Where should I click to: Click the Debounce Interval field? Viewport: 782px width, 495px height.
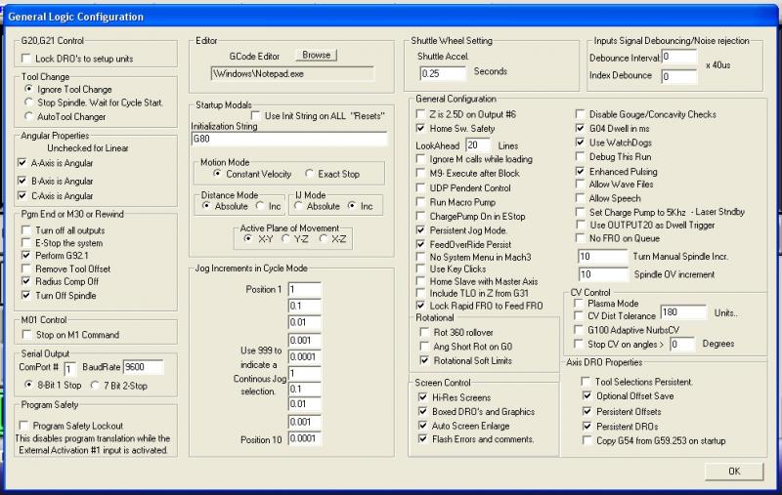click(679, 57)
